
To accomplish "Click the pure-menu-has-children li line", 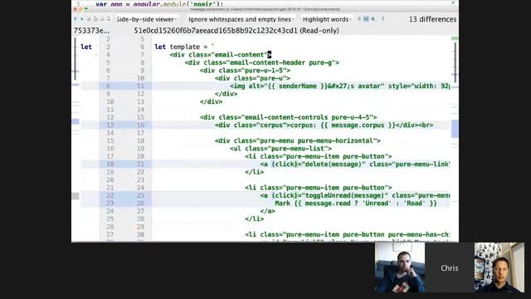I will point(348,234).
